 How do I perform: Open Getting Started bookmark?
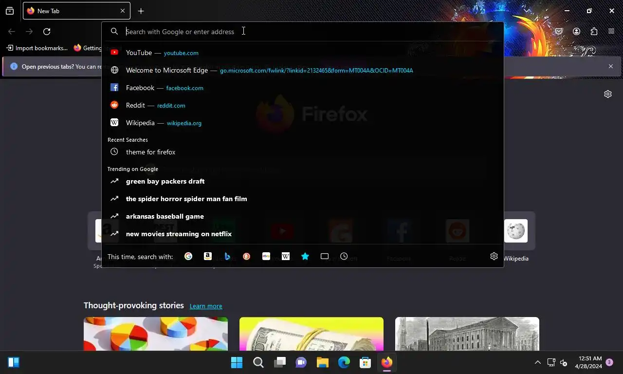click(88, 48)
